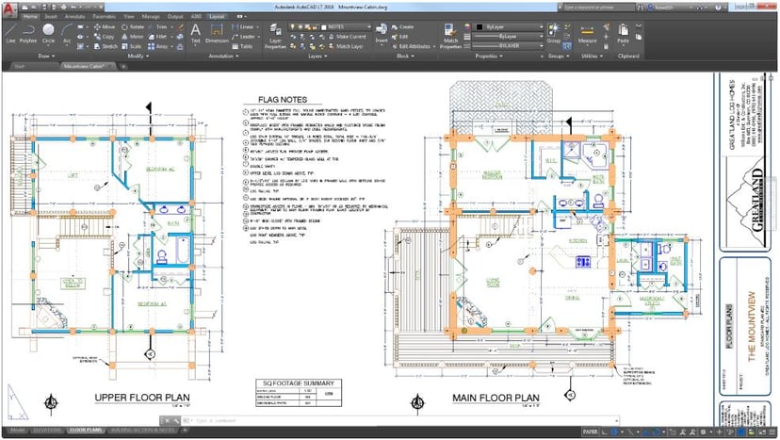Switch to the Home ribbon tab
This screenshot has width=780, height=440.
[x=30, y=16]
